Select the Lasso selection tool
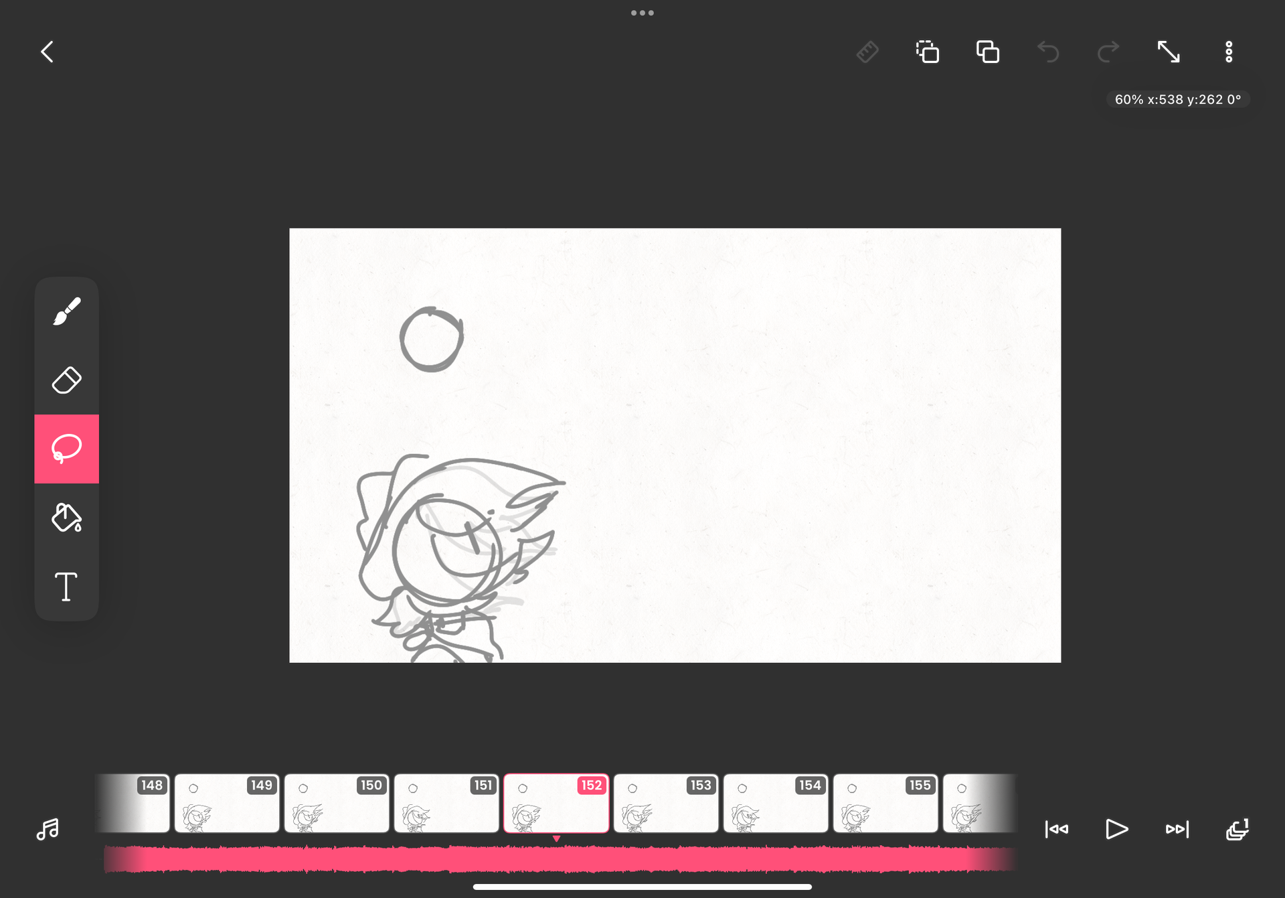Image resolution: width=1285 pixels, height=898 pixels. coord(67,449)
